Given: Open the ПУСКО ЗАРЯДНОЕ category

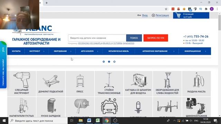Looking at the screenshot, I should (x=51, y=107).
